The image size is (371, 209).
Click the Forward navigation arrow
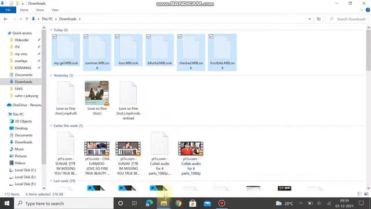tap(14, 19)
